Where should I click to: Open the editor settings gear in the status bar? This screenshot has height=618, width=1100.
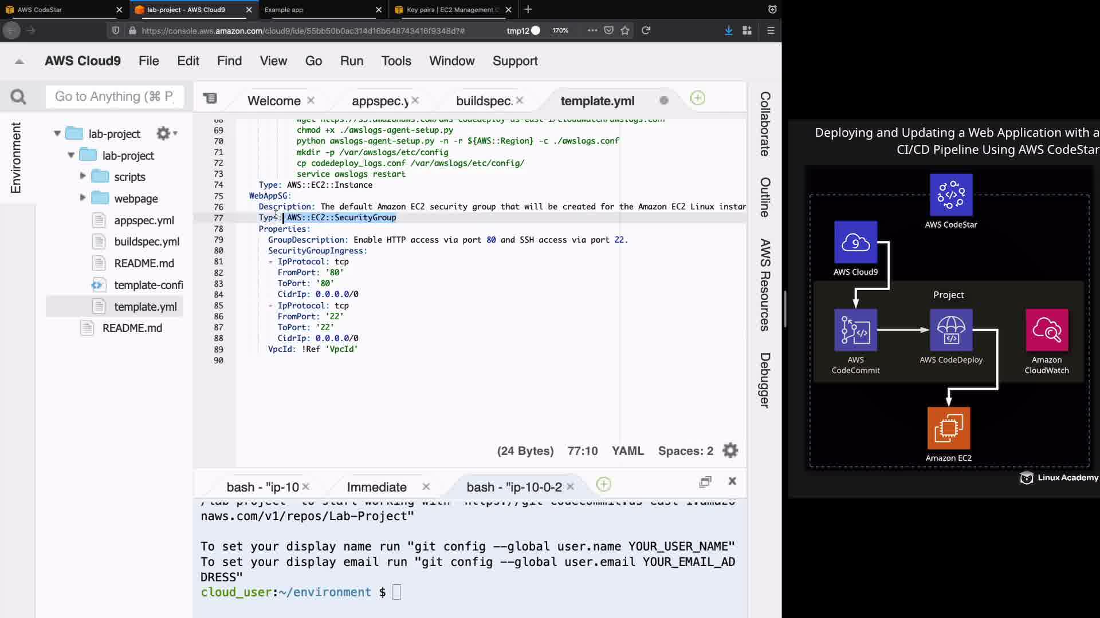pos(730,451)
